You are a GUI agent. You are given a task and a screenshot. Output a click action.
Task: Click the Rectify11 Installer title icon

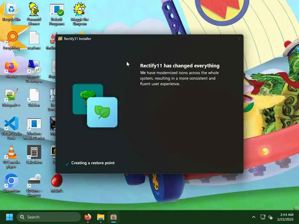point(60,38)
